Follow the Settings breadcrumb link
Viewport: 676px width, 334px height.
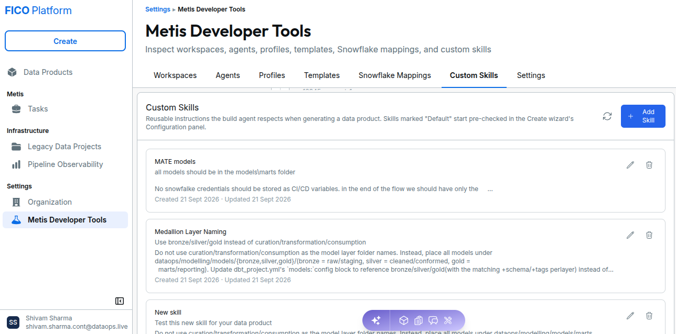click(x=158, y=9)
